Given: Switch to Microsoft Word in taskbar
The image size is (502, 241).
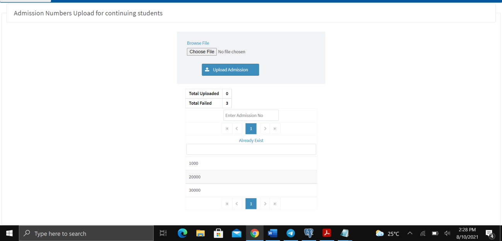Looking at the screenshot, I should (272, 233).
